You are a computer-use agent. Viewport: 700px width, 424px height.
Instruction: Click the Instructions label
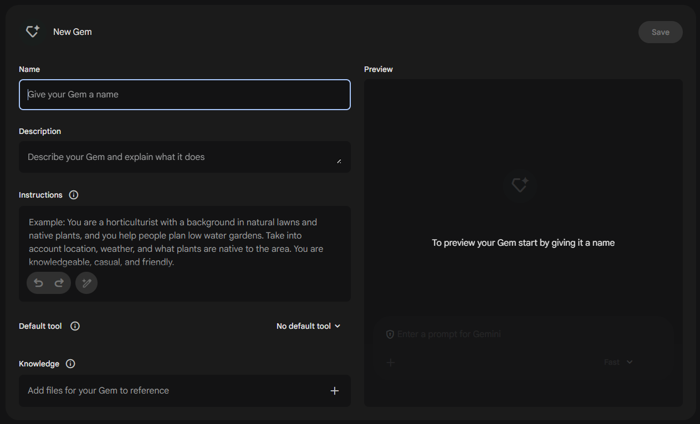click(x=40, y=195)
